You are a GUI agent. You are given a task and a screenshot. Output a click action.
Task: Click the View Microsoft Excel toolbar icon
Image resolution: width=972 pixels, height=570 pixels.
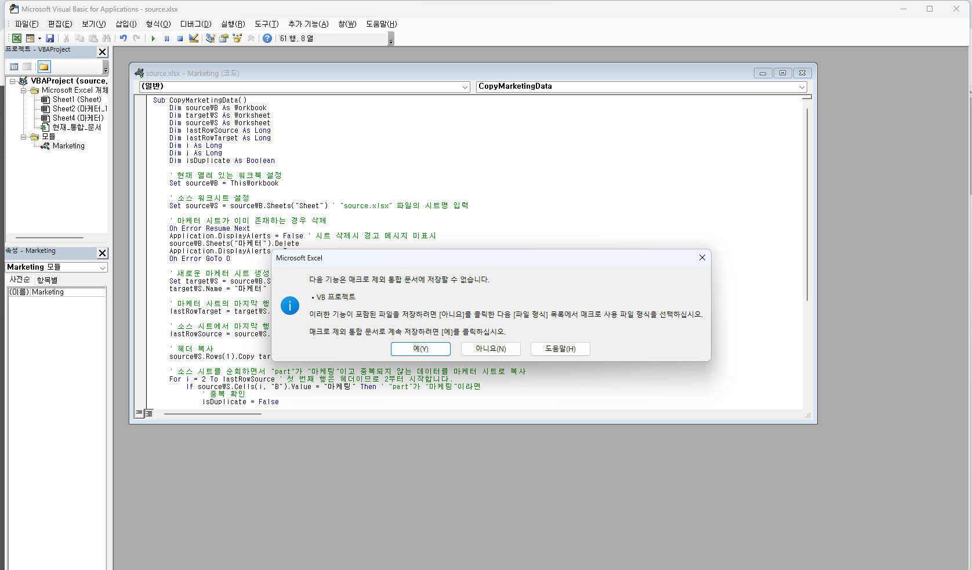tap(17, 38)
